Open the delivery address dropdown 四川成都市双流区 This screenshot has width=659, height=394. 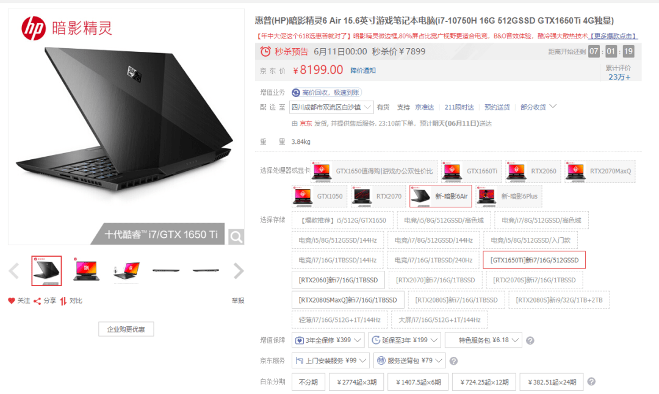[331, 107]
